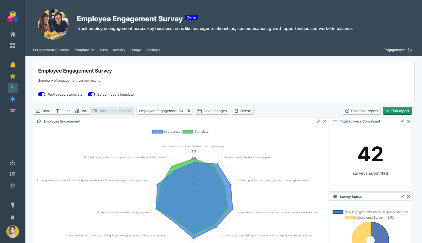Click Hidden columns (0) button

[x=112, y=111]
